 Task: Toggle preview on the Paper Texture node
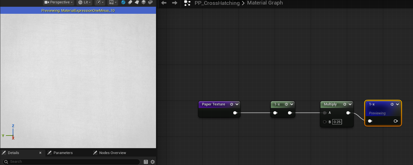click(x=232, y=104)
